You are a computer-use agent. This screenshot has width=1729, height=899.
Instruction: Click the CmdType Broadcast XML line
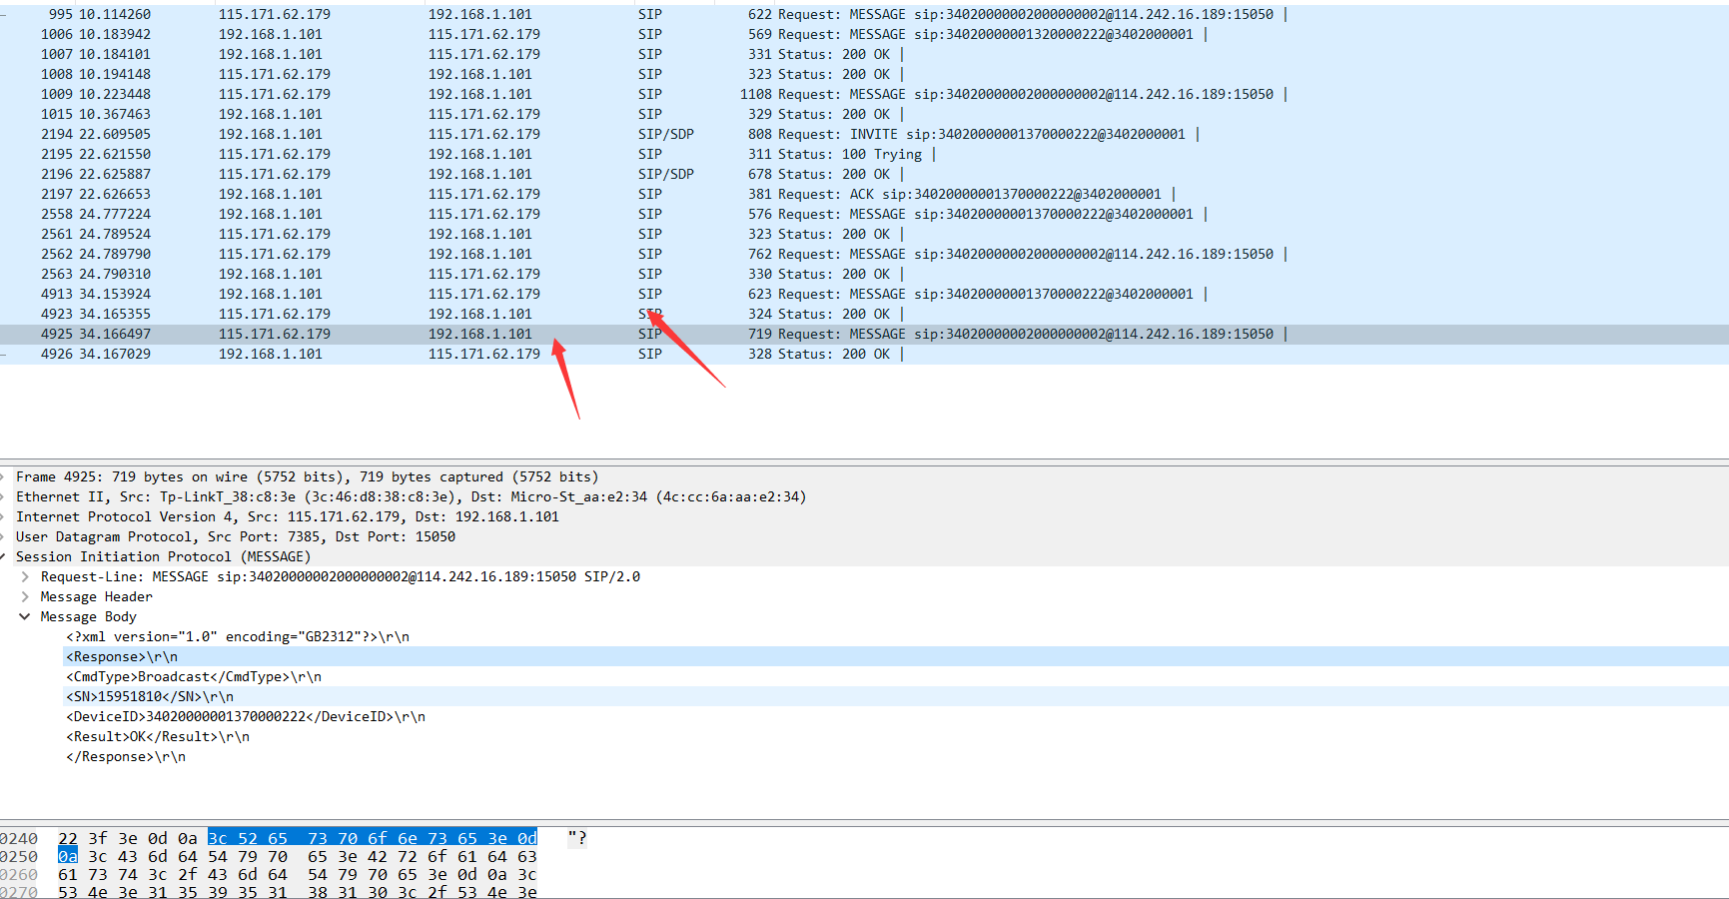coord(193,677)
